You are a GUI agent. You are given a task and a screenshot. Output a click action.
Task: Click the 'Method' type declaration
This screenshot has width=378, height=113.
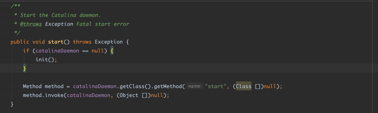pos(32,86)
